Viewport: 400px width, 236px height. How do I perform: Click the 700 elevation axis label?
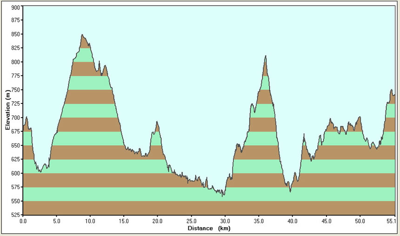(x=15, y=118)
